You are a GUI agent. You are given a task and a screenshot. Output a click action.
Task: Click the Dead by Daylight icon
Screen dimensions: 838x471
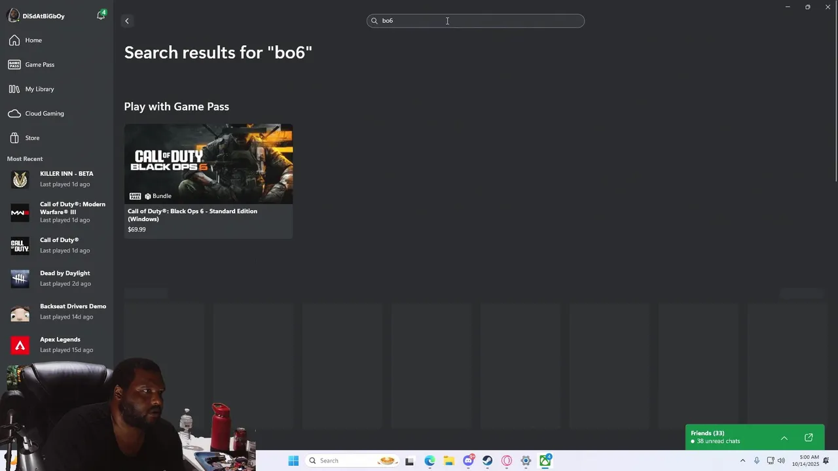coord(20,279)
